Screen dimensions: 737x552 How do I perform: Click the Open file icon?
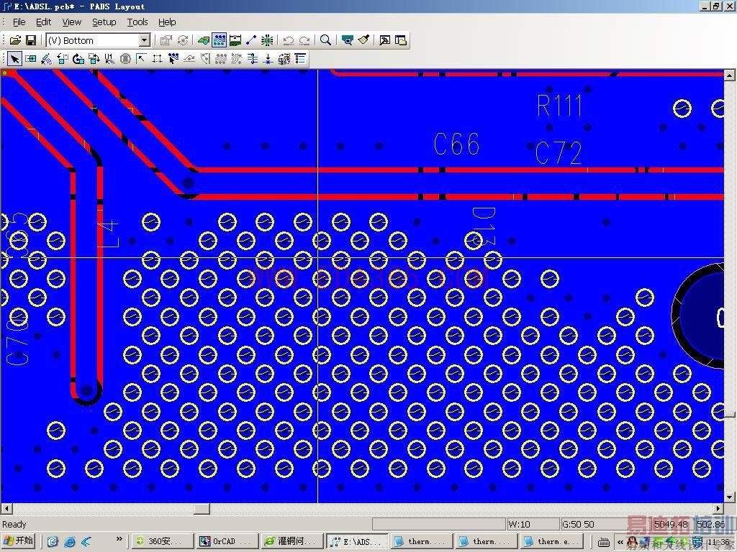pyautogui.click(x=15, y=40)
